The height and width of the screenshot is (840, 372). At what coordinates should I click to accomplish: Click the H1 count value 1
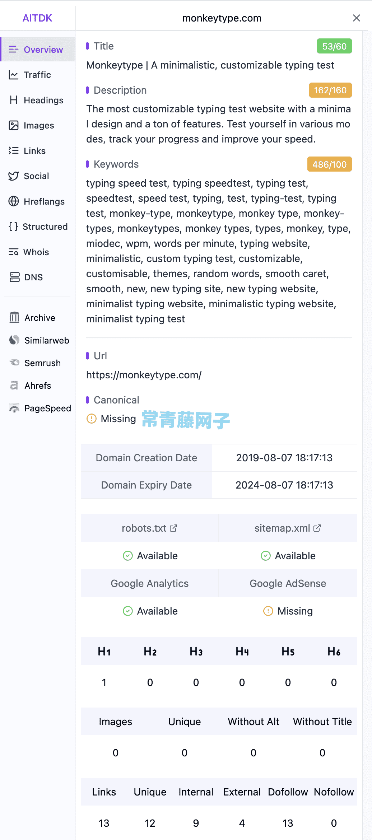click(x=104, y=682)
